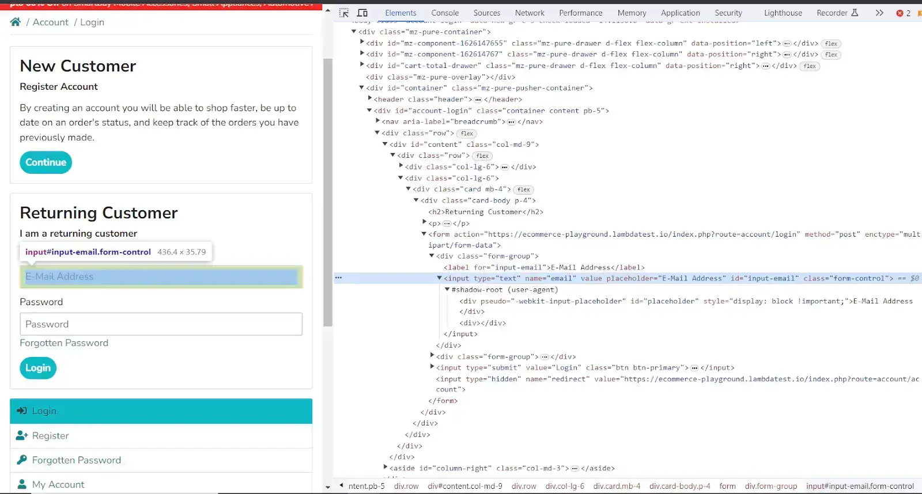Collapse the card-body p-4 div node
This screenshot has height=494, width=922.
pyautogui.click(x=416, y=200)
